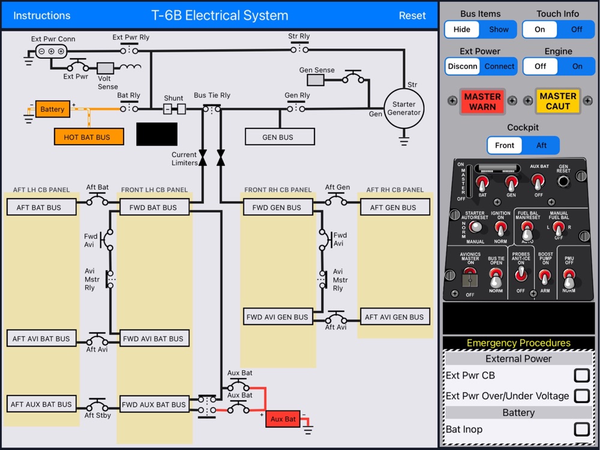Image resolution: width=600 pixels, height=450 pixels.
Task: Tap the Battery component
Action: [52, 109]
